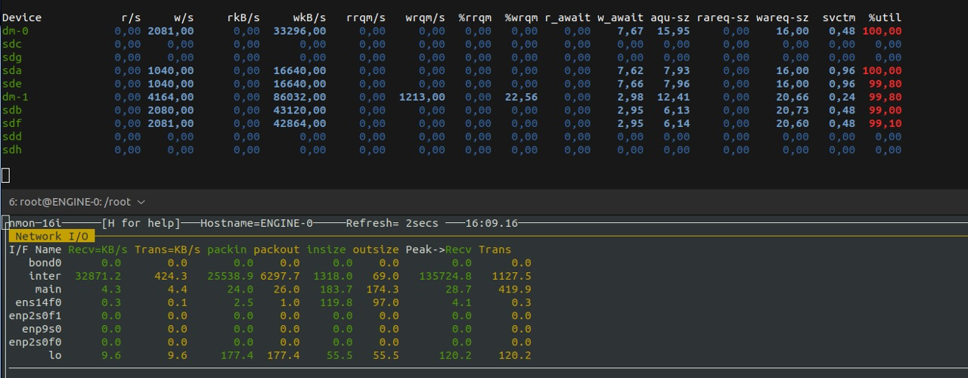Click the Hostname=ENGINE-0 label
Viewport: 968px width, 378px height.
256,223
